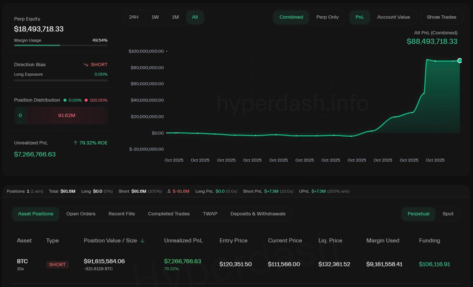Click the delta symbol in positions summary
The image size is (473, 287).
point(169,191)
